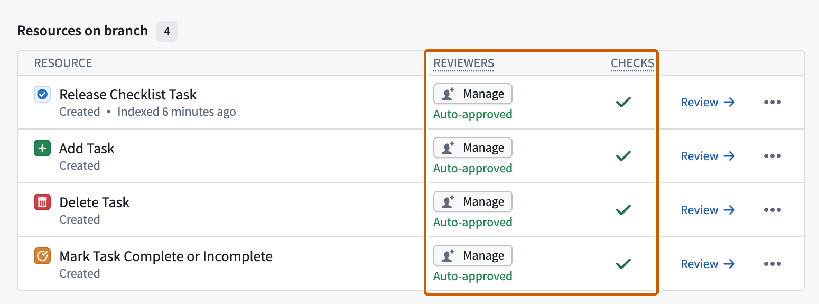Manage reviewers for Add Task
This screenshot has height=304, width=819.
pos(473,148)
